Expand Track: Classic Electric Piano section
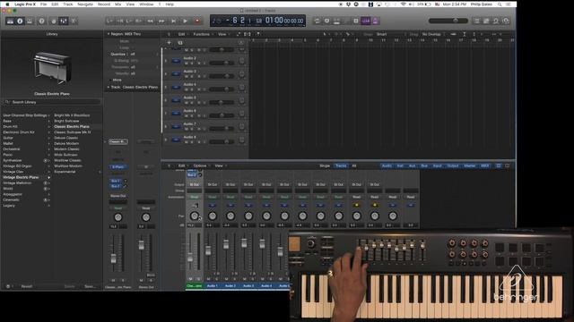The height and width of the screenshot is (322, 574). click(x=108, y=88)
